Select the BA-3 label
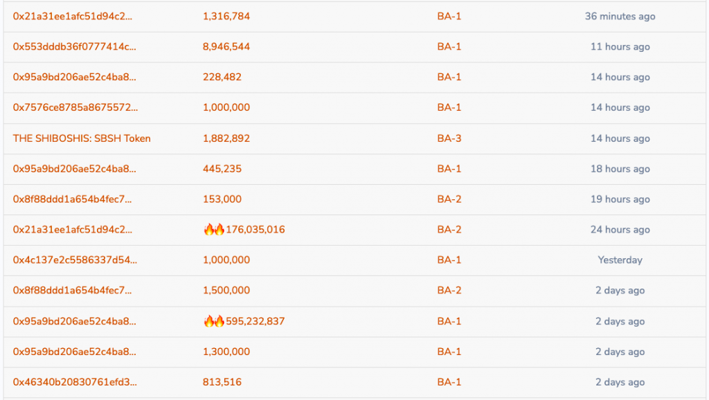 [x=449, y=138]
